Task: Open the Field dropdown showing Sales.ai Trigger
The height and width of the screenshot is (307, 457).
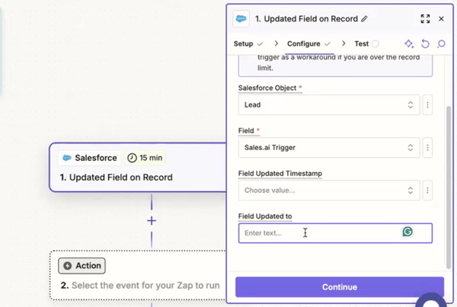Action: [329, 148]
